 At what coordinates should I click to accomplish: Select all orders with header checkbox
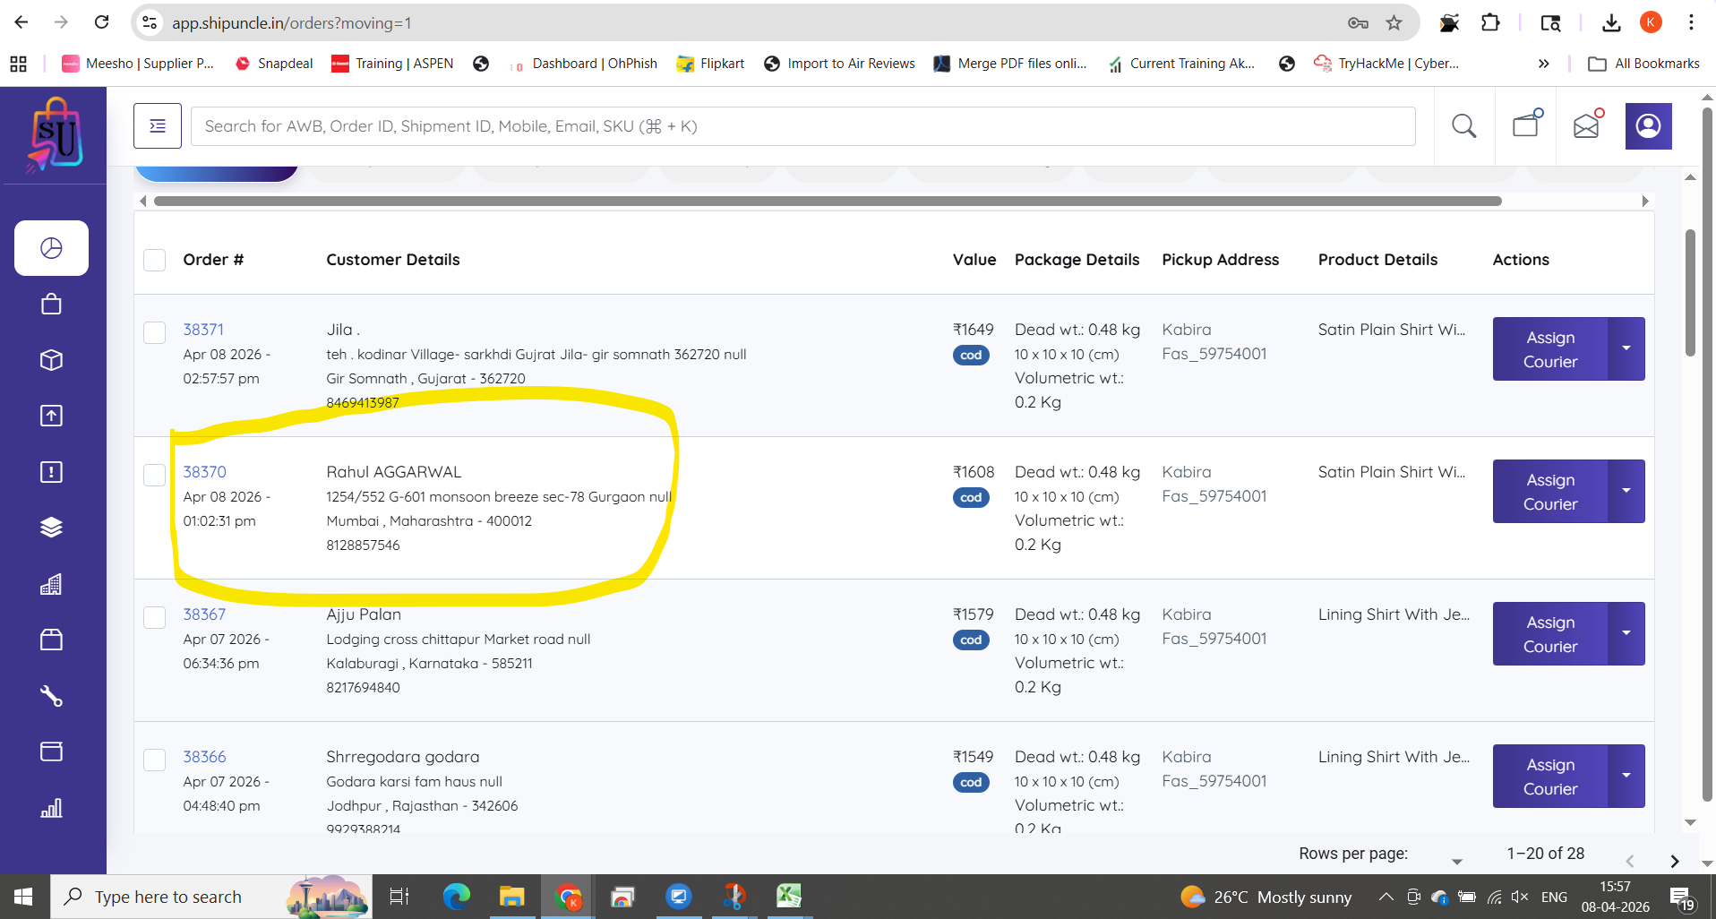155,260
